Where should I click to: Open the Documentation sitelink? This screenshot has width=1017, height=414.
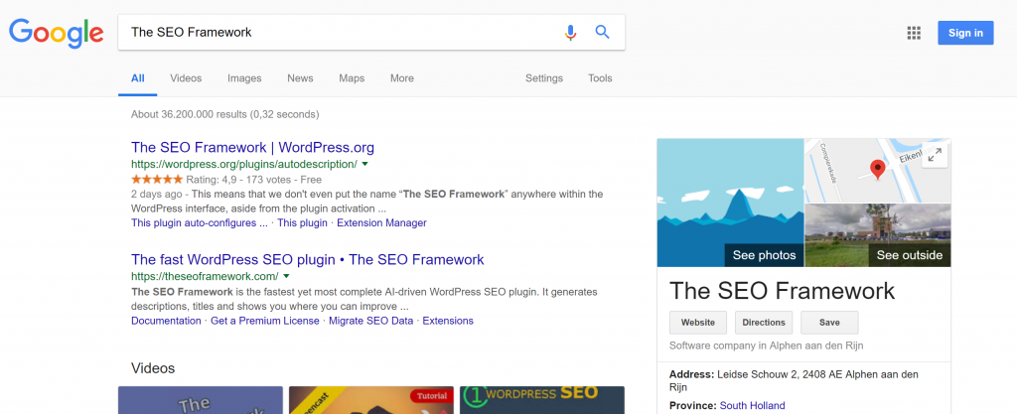point(166,321)
